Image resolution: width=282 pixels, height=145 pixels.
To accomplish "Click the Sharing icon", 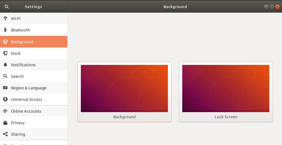I will tap(5, 134).
